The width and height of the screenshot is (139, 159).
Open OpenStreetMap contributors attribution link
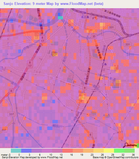click(122, 157)
